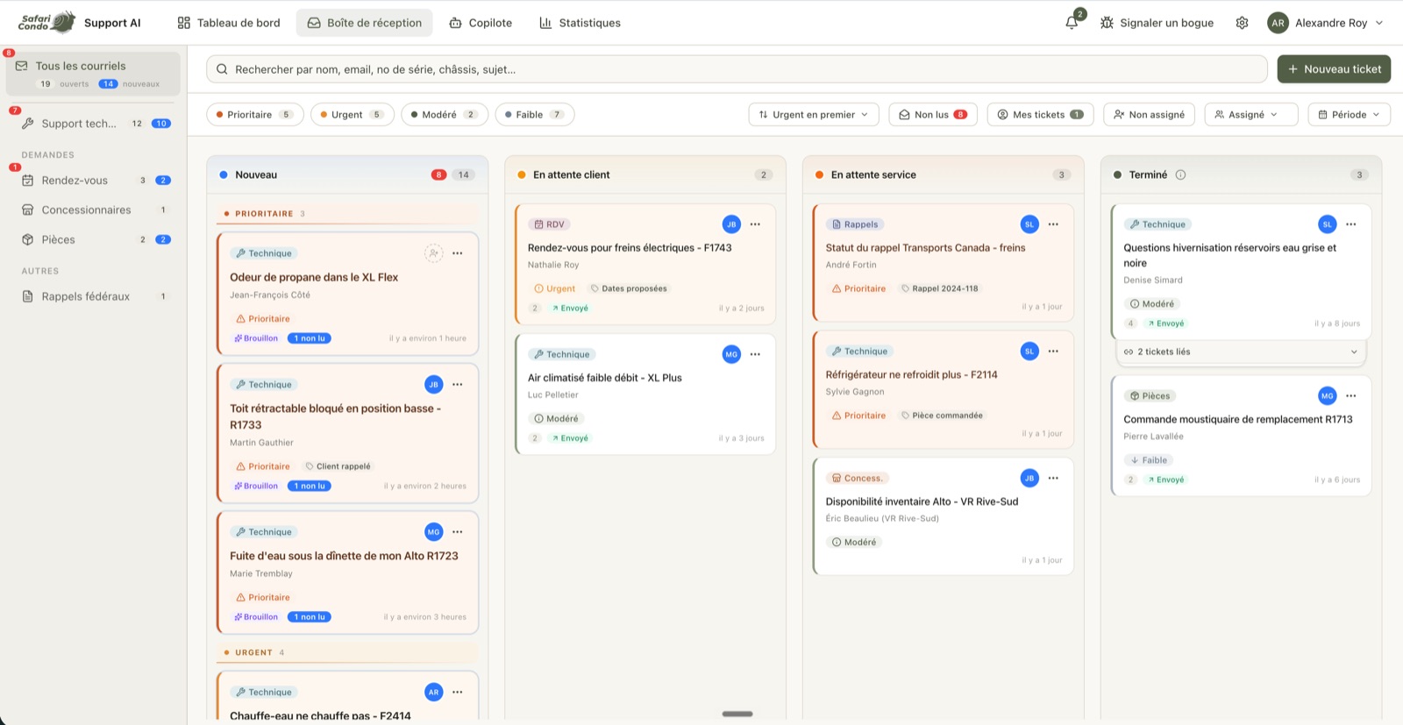Open more options for Questions hivernisation card
The image size is (1403, 725).
pos(1351,224)
